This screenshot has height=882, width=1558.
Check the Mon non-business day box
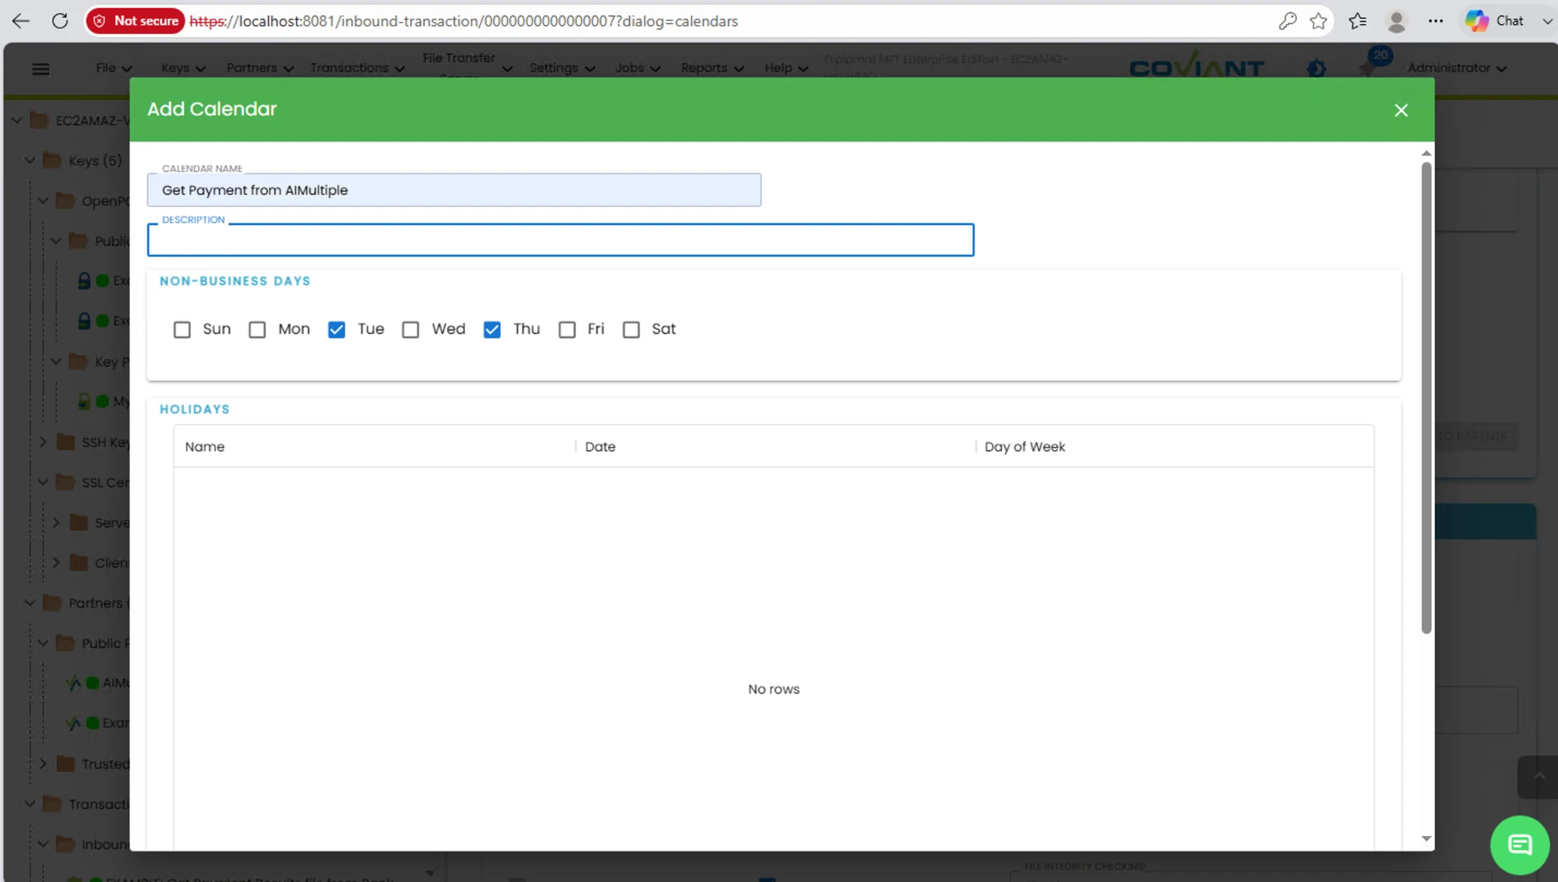[x=257, y=330]
